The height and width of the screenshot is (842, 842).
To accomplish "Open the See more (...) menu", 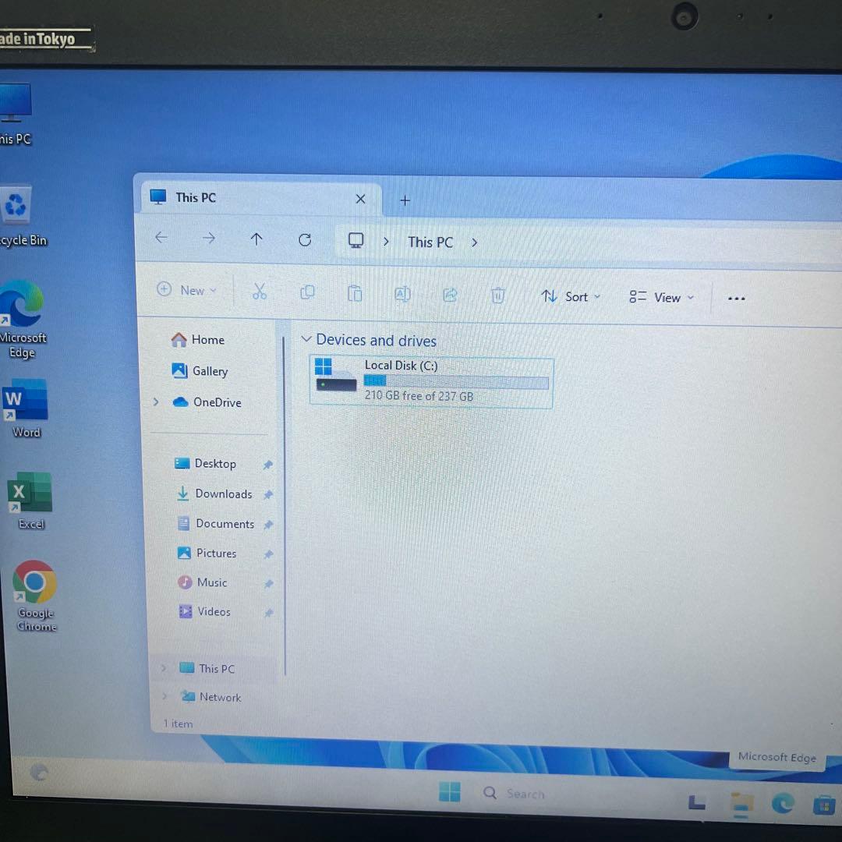I will click(736, 298).
